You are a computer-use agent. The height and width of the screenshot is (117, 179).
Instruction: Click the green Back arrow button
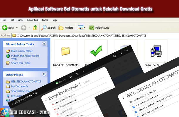coord(5,28)
